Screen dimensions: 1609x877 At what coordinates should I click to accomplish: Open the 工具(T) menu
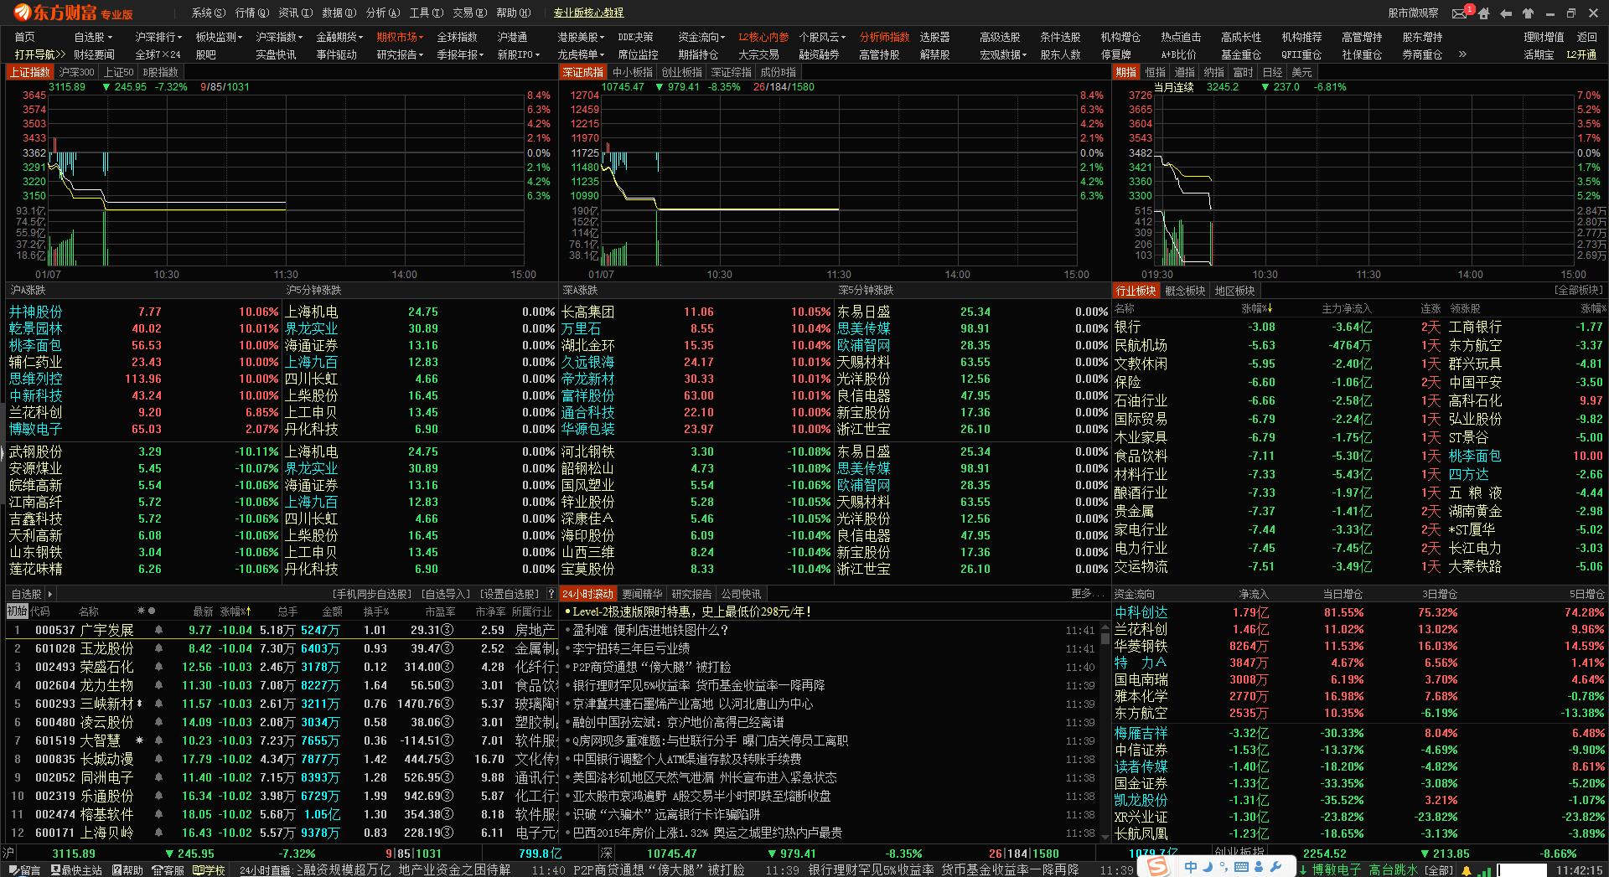click(x=427, y=13)
